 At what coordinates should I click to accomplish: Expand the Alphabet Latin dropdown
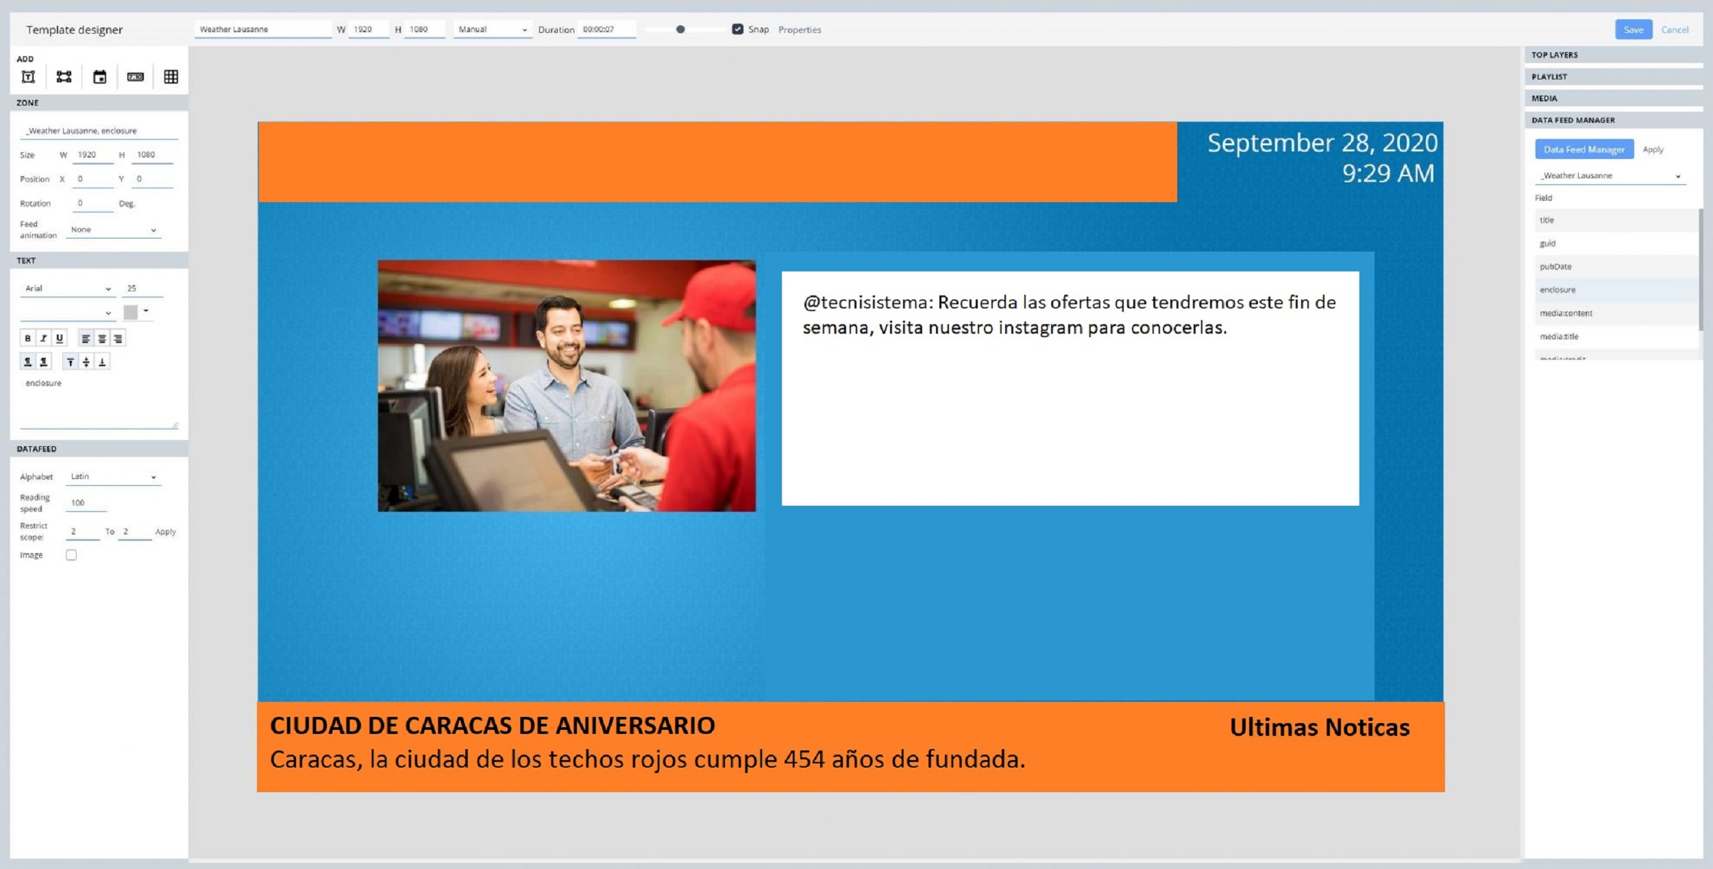(x=113, y=477)
